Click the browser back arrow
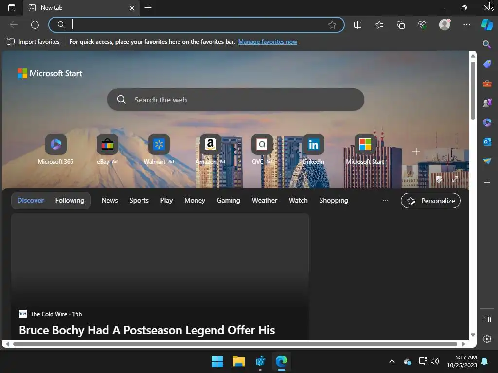The height and width of the screenshot is (373, 498). (x=13, y=25)
